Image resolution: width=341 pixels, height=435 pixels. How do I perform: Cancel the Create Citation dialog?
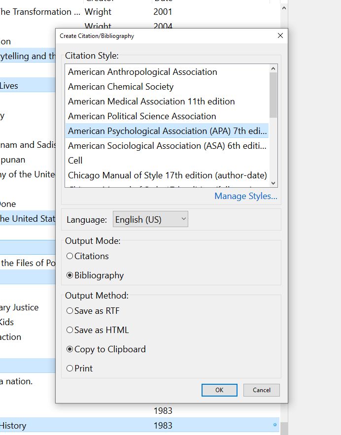[261, 390]
